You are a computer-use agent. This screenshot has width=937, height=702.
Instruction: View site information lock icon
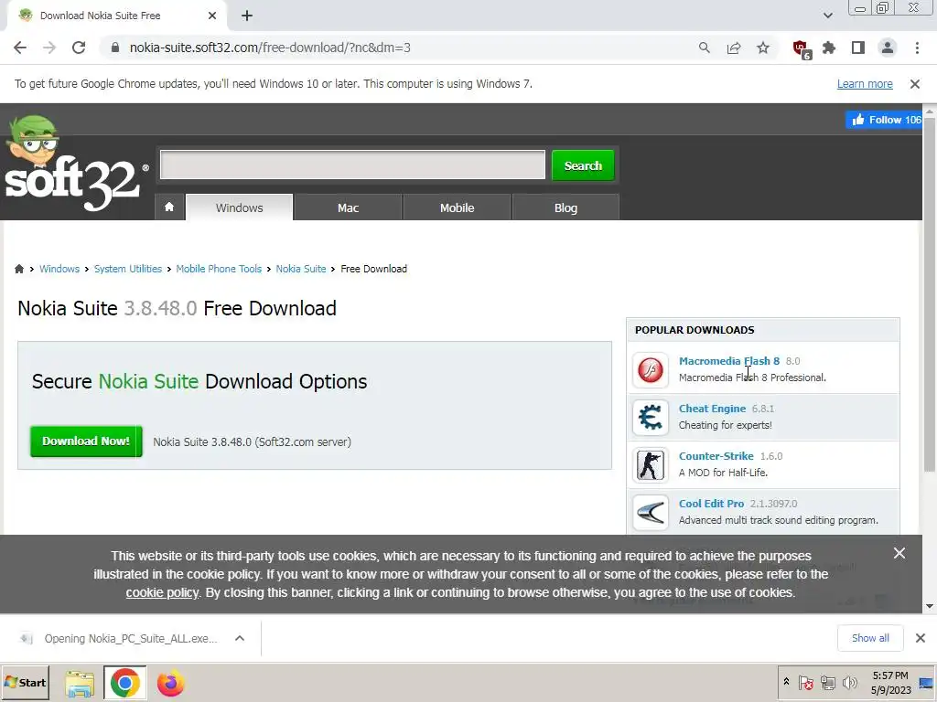click(115, 48)
